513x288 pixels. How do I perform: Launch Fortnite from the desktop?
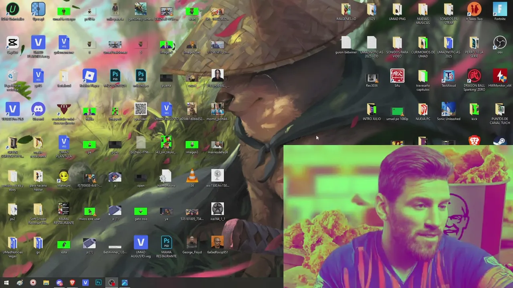click(500, 12)
